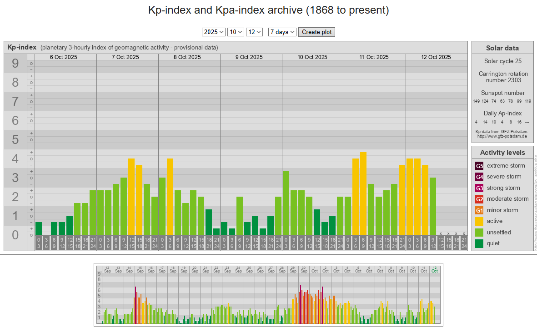The height and width of the screenshot is (327, 537).
Task: Expand the '7 days' duration dropdown
Action: coord(282,32)
